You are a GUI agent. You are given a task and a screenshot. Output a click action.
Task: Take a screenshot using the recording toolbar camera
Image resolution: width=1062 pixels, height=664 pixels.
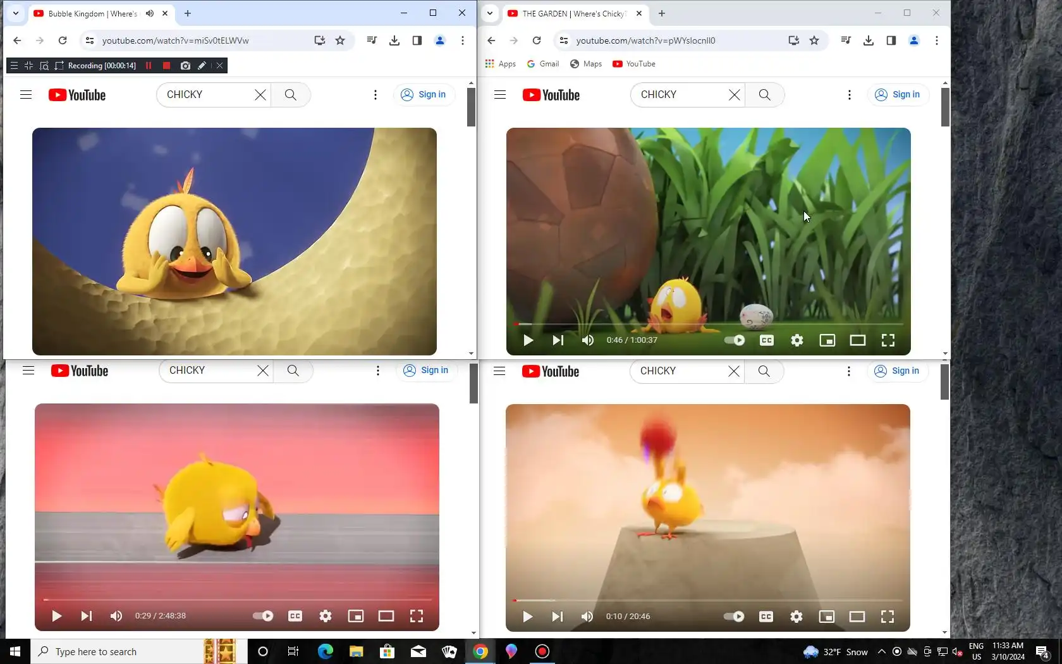point(185,66)
